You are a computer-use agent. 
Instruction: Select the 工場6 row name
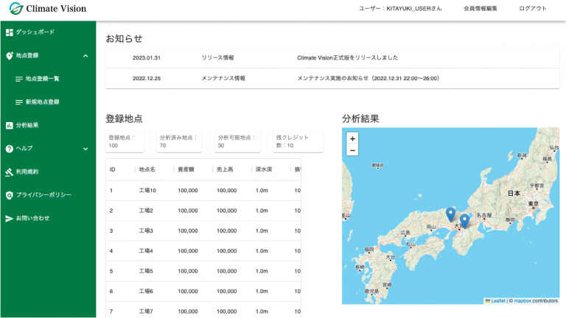pos(146,291)
